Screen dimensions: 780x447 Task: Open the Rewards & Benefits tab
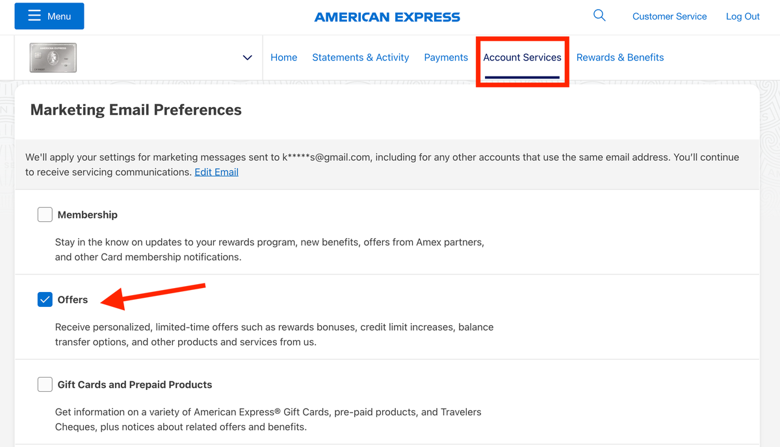coord(619,57)
